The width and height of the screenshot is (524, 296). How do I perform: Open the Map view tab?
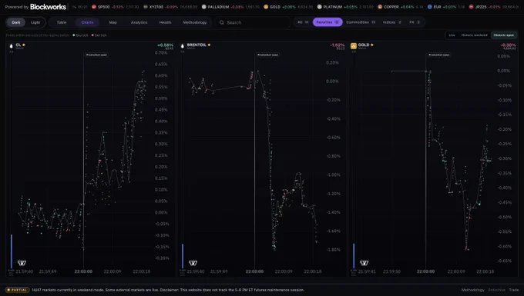[113, 22]
